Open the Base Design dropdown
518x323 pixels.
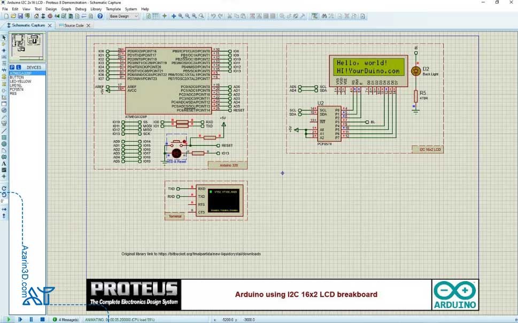123,17
